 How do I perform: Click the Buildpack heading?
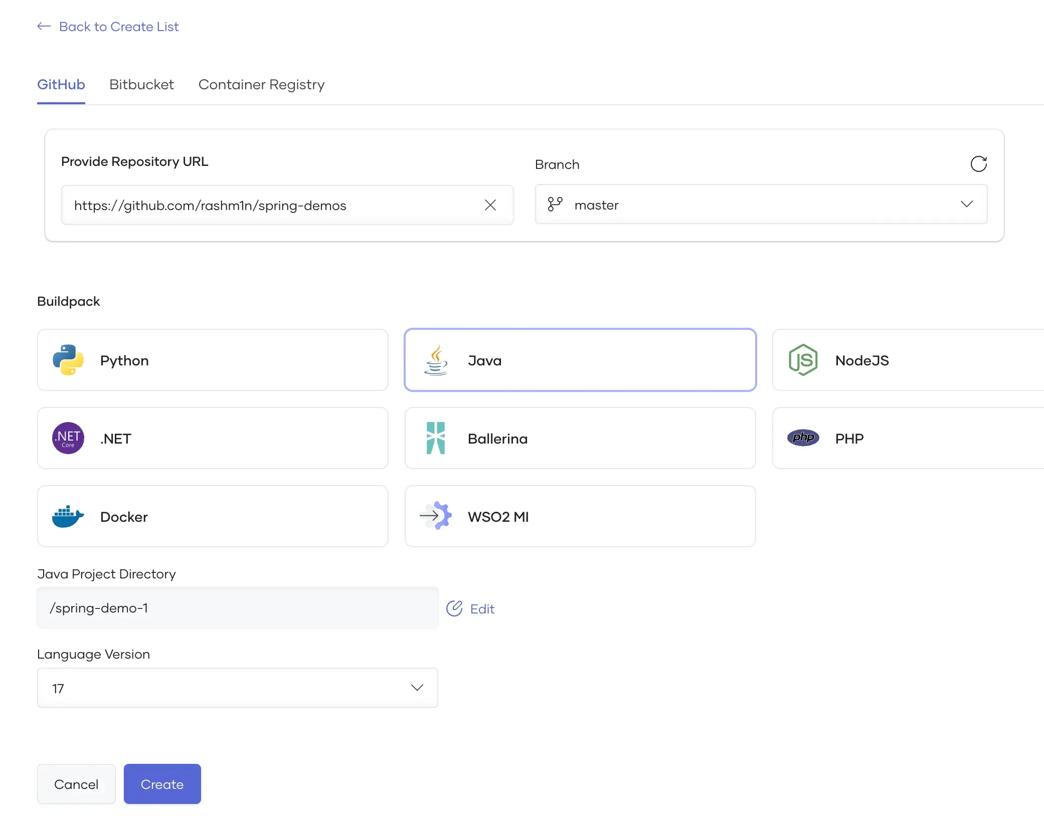point(69,301)
